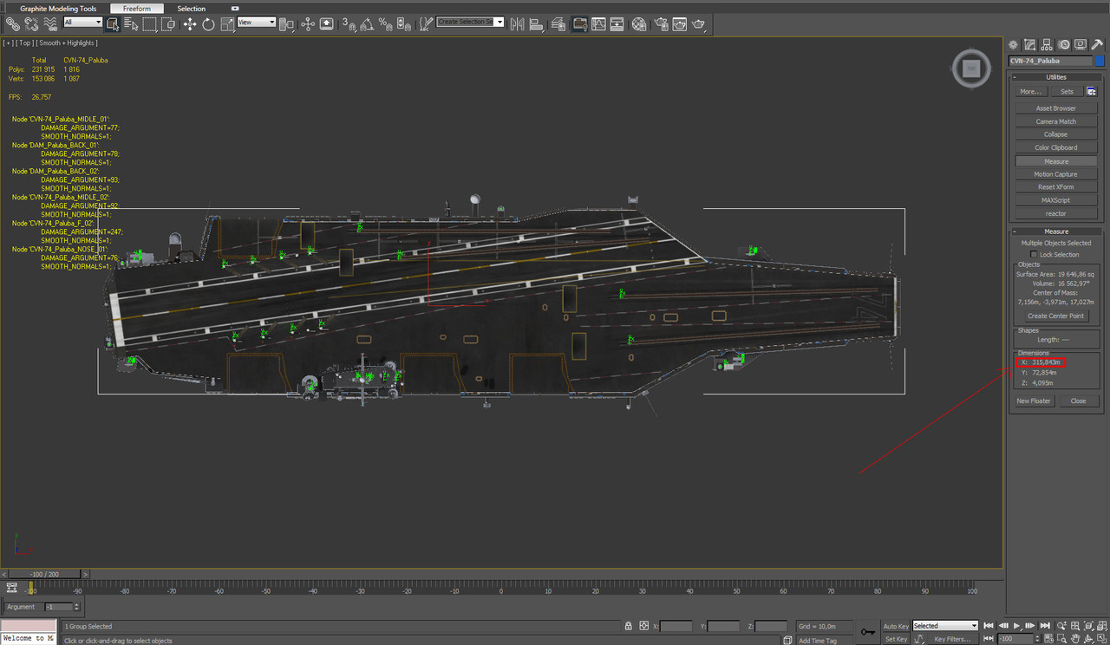
Task: Click the Mirror tool icon
Action: point(519,24)
